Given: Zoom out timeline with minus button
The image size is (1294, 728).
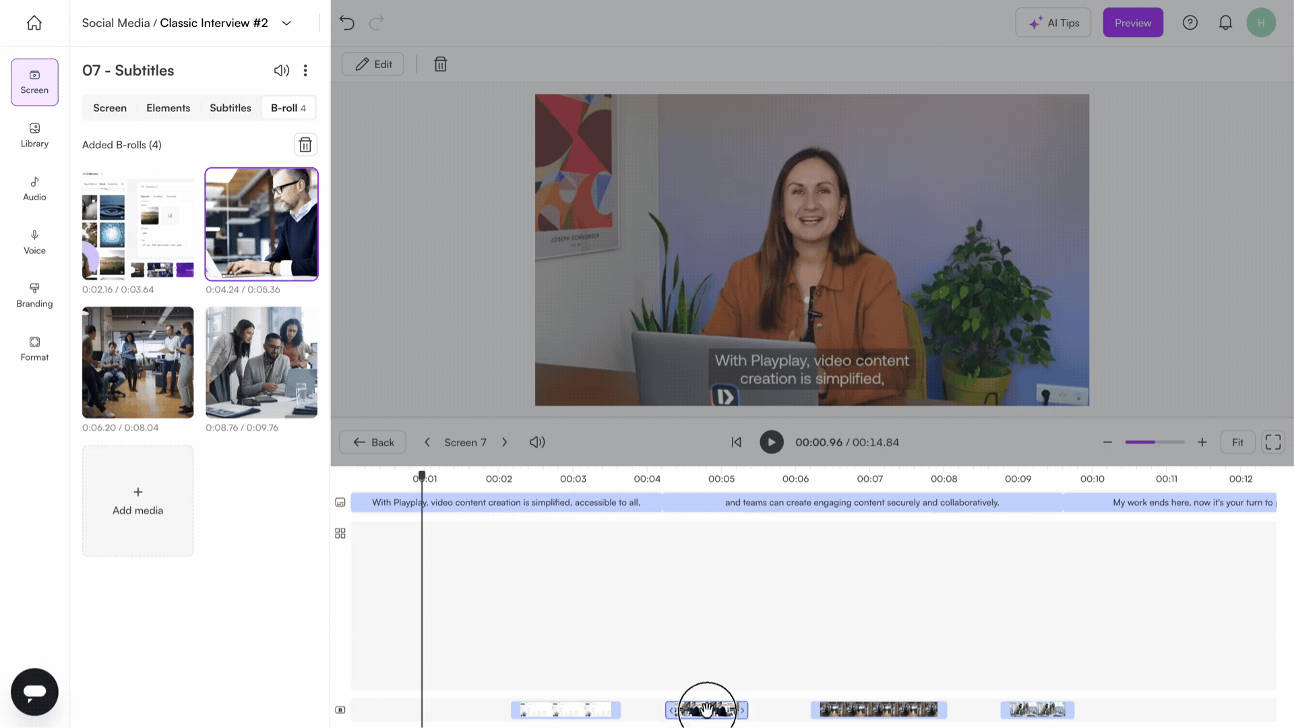Looking at the screenshot, I should [1107, 442].
